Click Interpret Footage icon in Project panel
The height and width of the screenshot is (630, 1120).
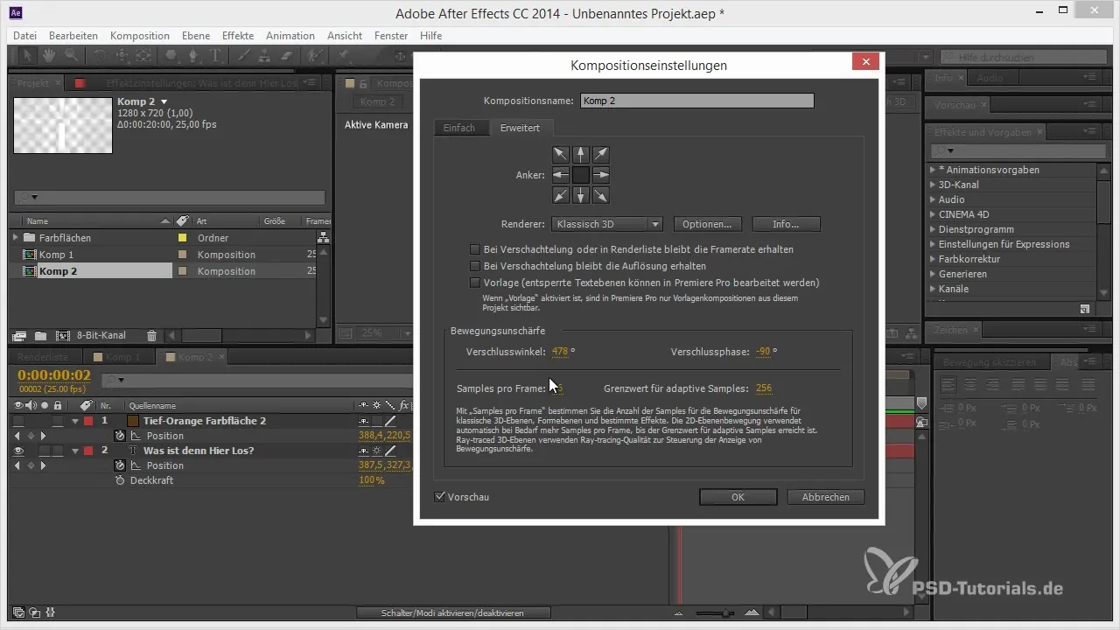(18, 335)
